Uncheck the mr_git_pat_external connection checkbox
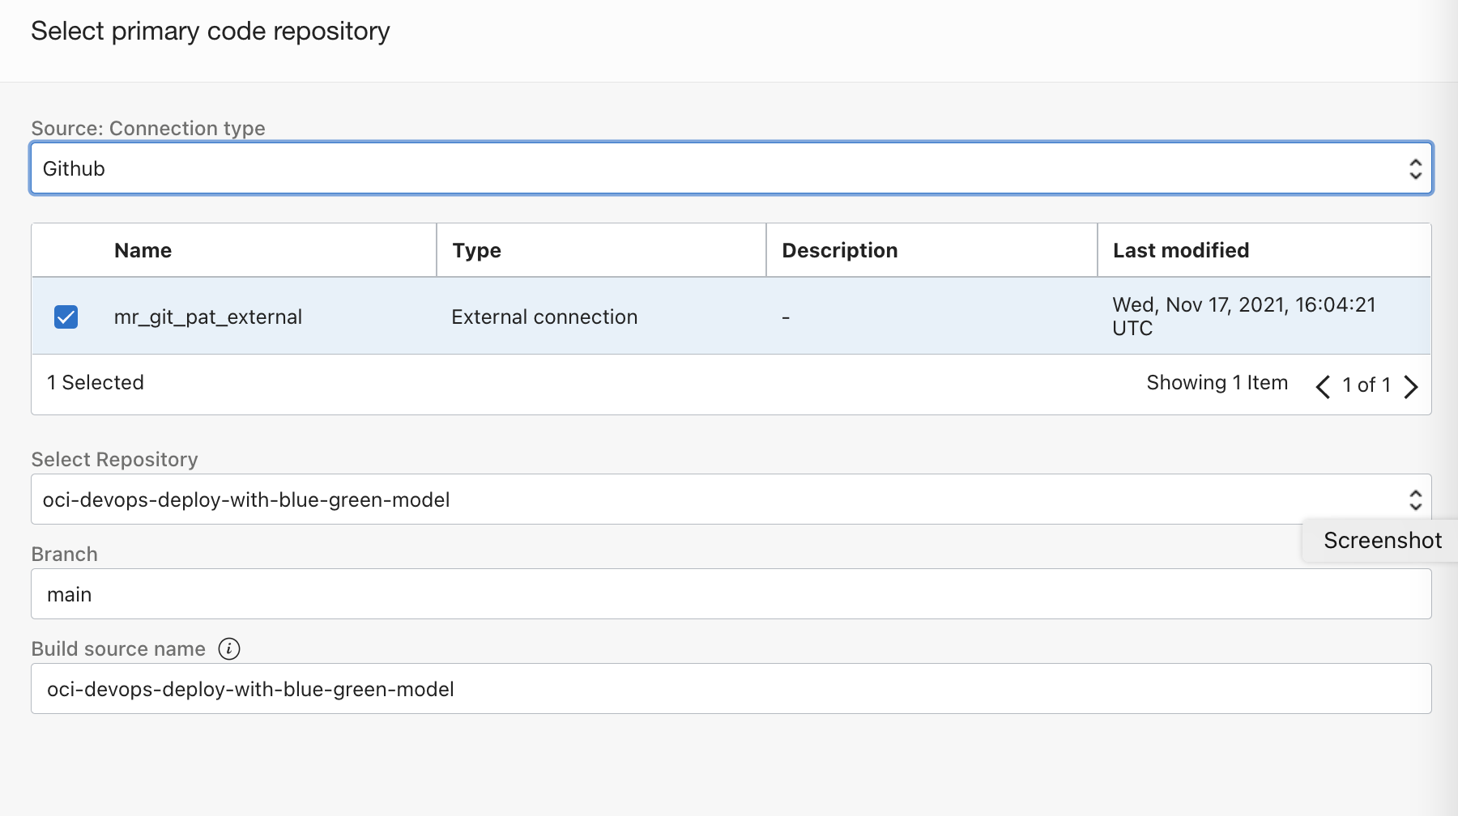The height and width of the screenshot is (816, 1458). point(66,317)
